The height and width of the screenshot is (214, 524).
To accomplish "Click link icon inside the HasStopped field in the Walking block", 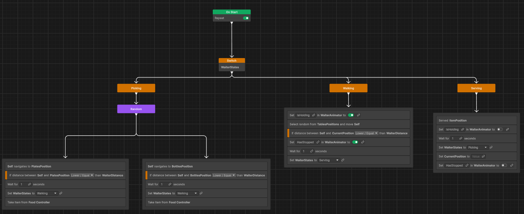I will click(318, 142).
